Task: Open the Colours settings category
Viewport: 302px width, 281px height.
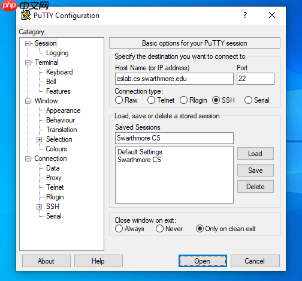Action: [x=56, y=149]
